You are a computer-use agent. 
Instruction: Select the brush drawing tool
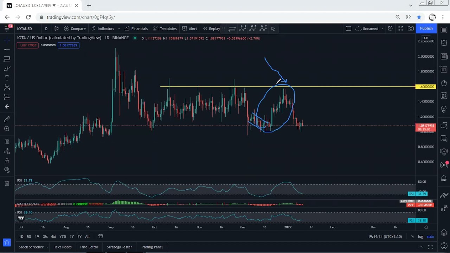(x=7, y=69)
